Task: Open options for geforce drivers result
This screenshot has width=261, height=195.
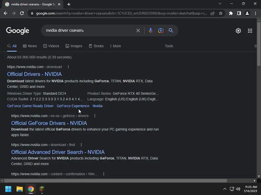Action: point(95,116)
